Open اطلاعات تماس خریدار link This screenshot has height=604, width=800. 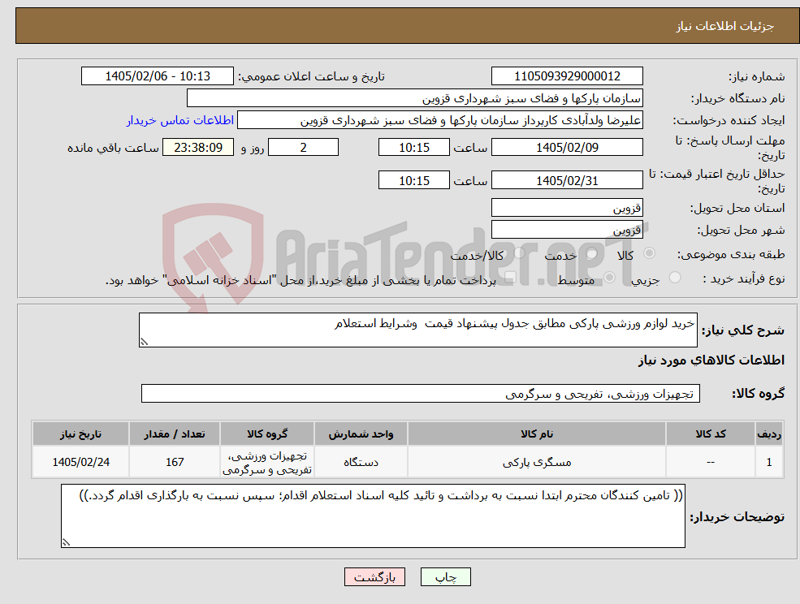[180, 120]
